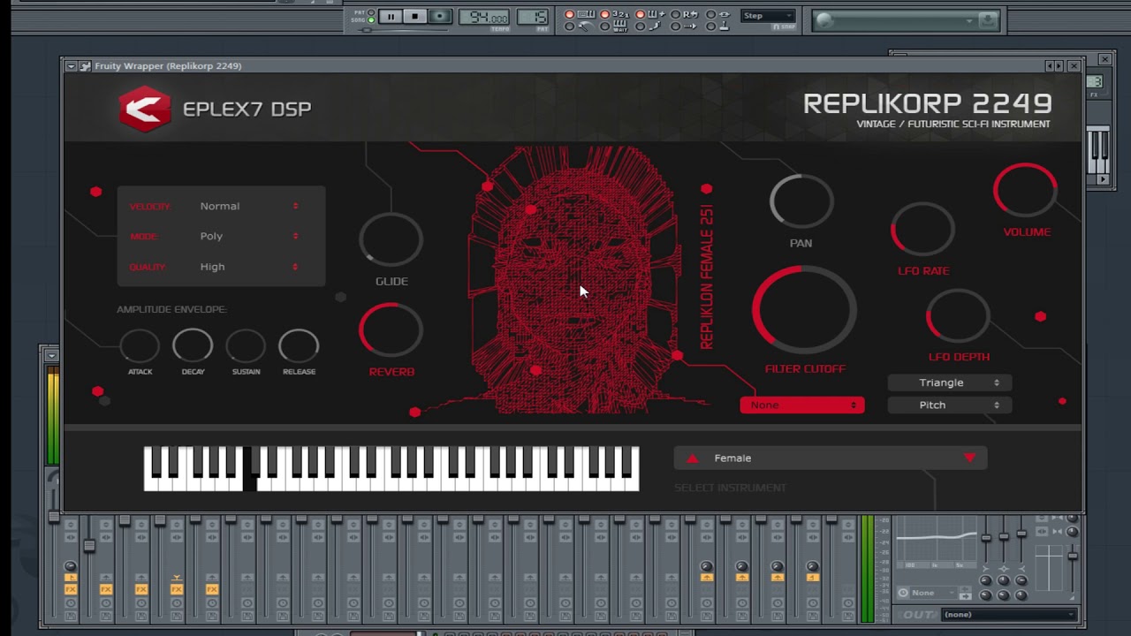Screen dimensions: 1131x636
Task: Open the Mode dropdown set to Poly
Action: (x=249, y=236)
